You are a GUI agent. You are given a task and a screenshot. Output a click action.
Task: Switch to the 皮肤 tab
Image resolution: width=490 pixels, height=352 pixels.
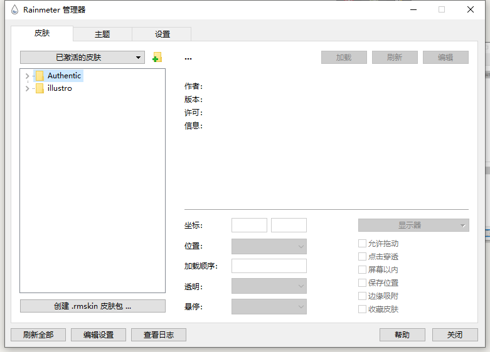[x=42, y=33]
